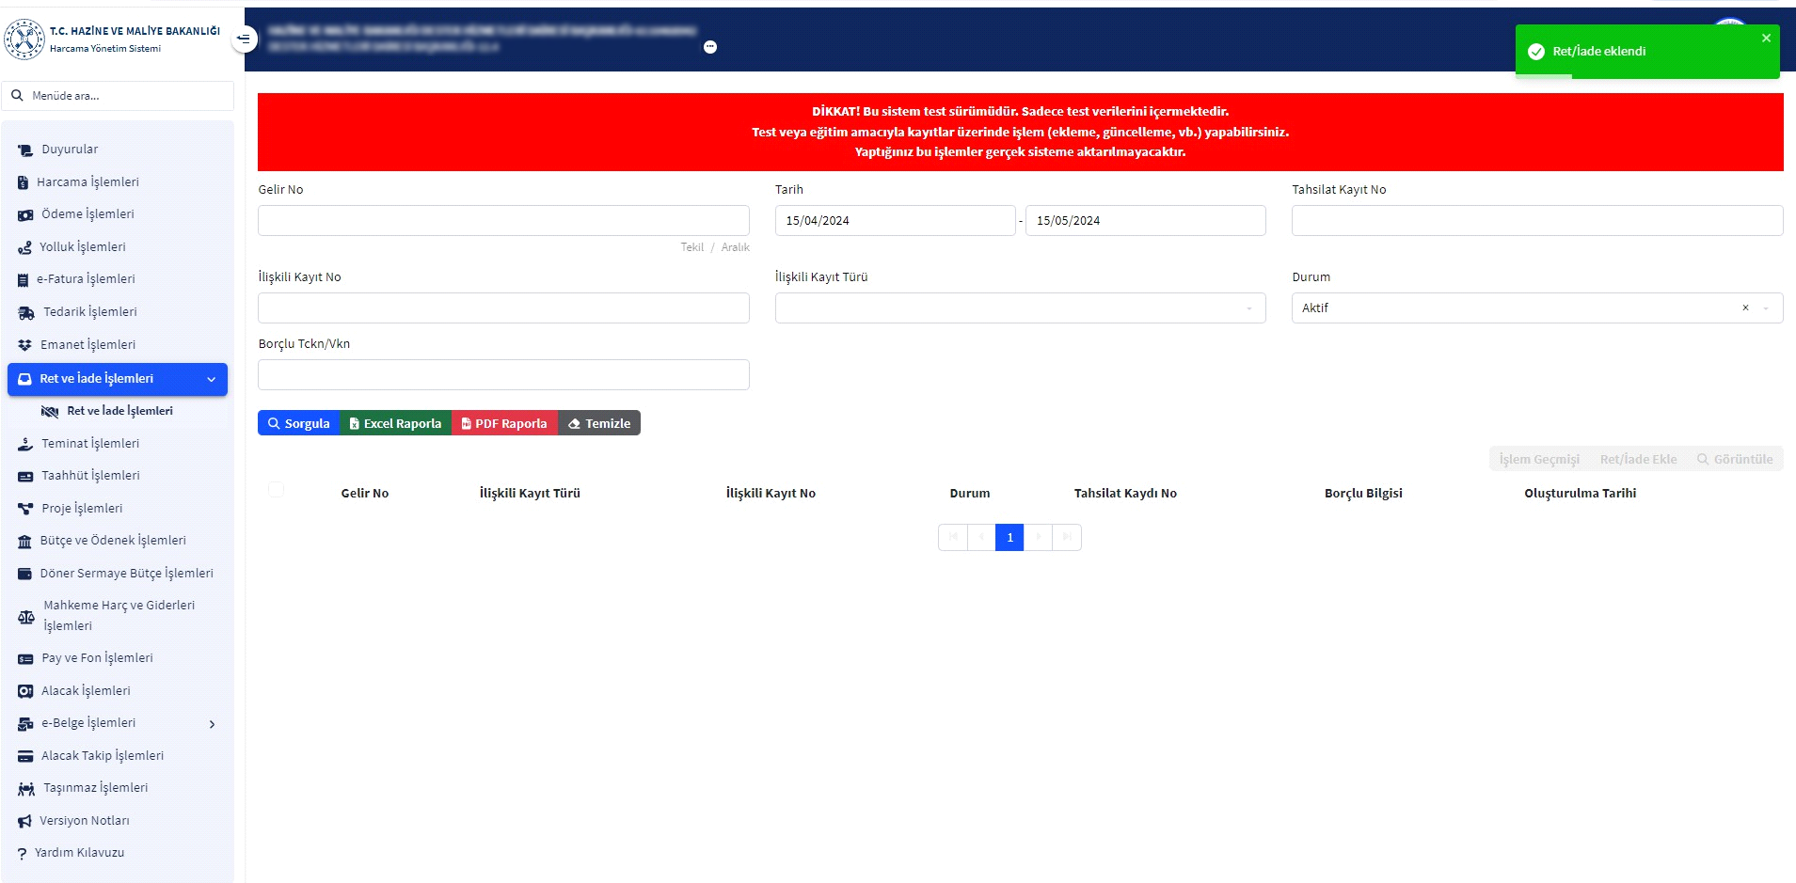Collapse sidebar using the hamburger toggle icon

244,39
